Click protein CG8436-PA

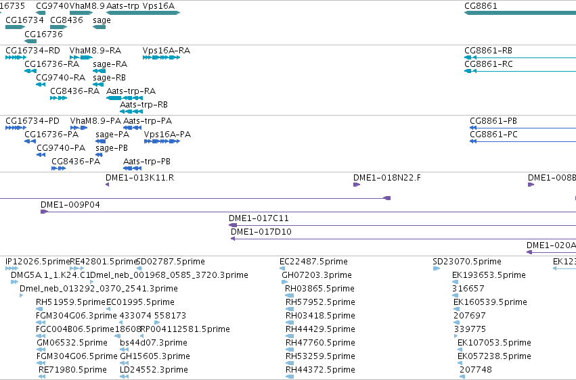click(58, 168)
